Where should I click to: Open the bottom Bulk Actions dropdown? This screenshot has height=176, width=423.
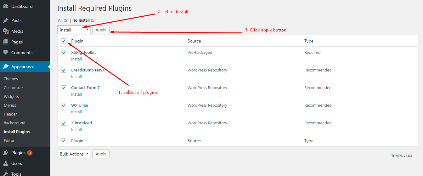[x=74, y=154]
